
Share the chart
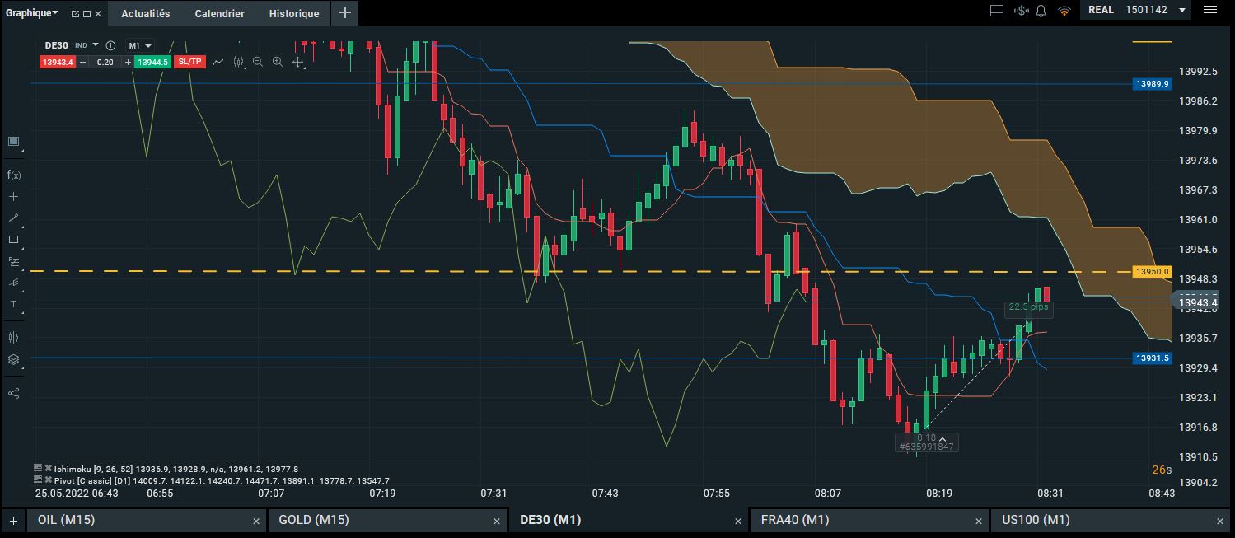pos(14,392)
